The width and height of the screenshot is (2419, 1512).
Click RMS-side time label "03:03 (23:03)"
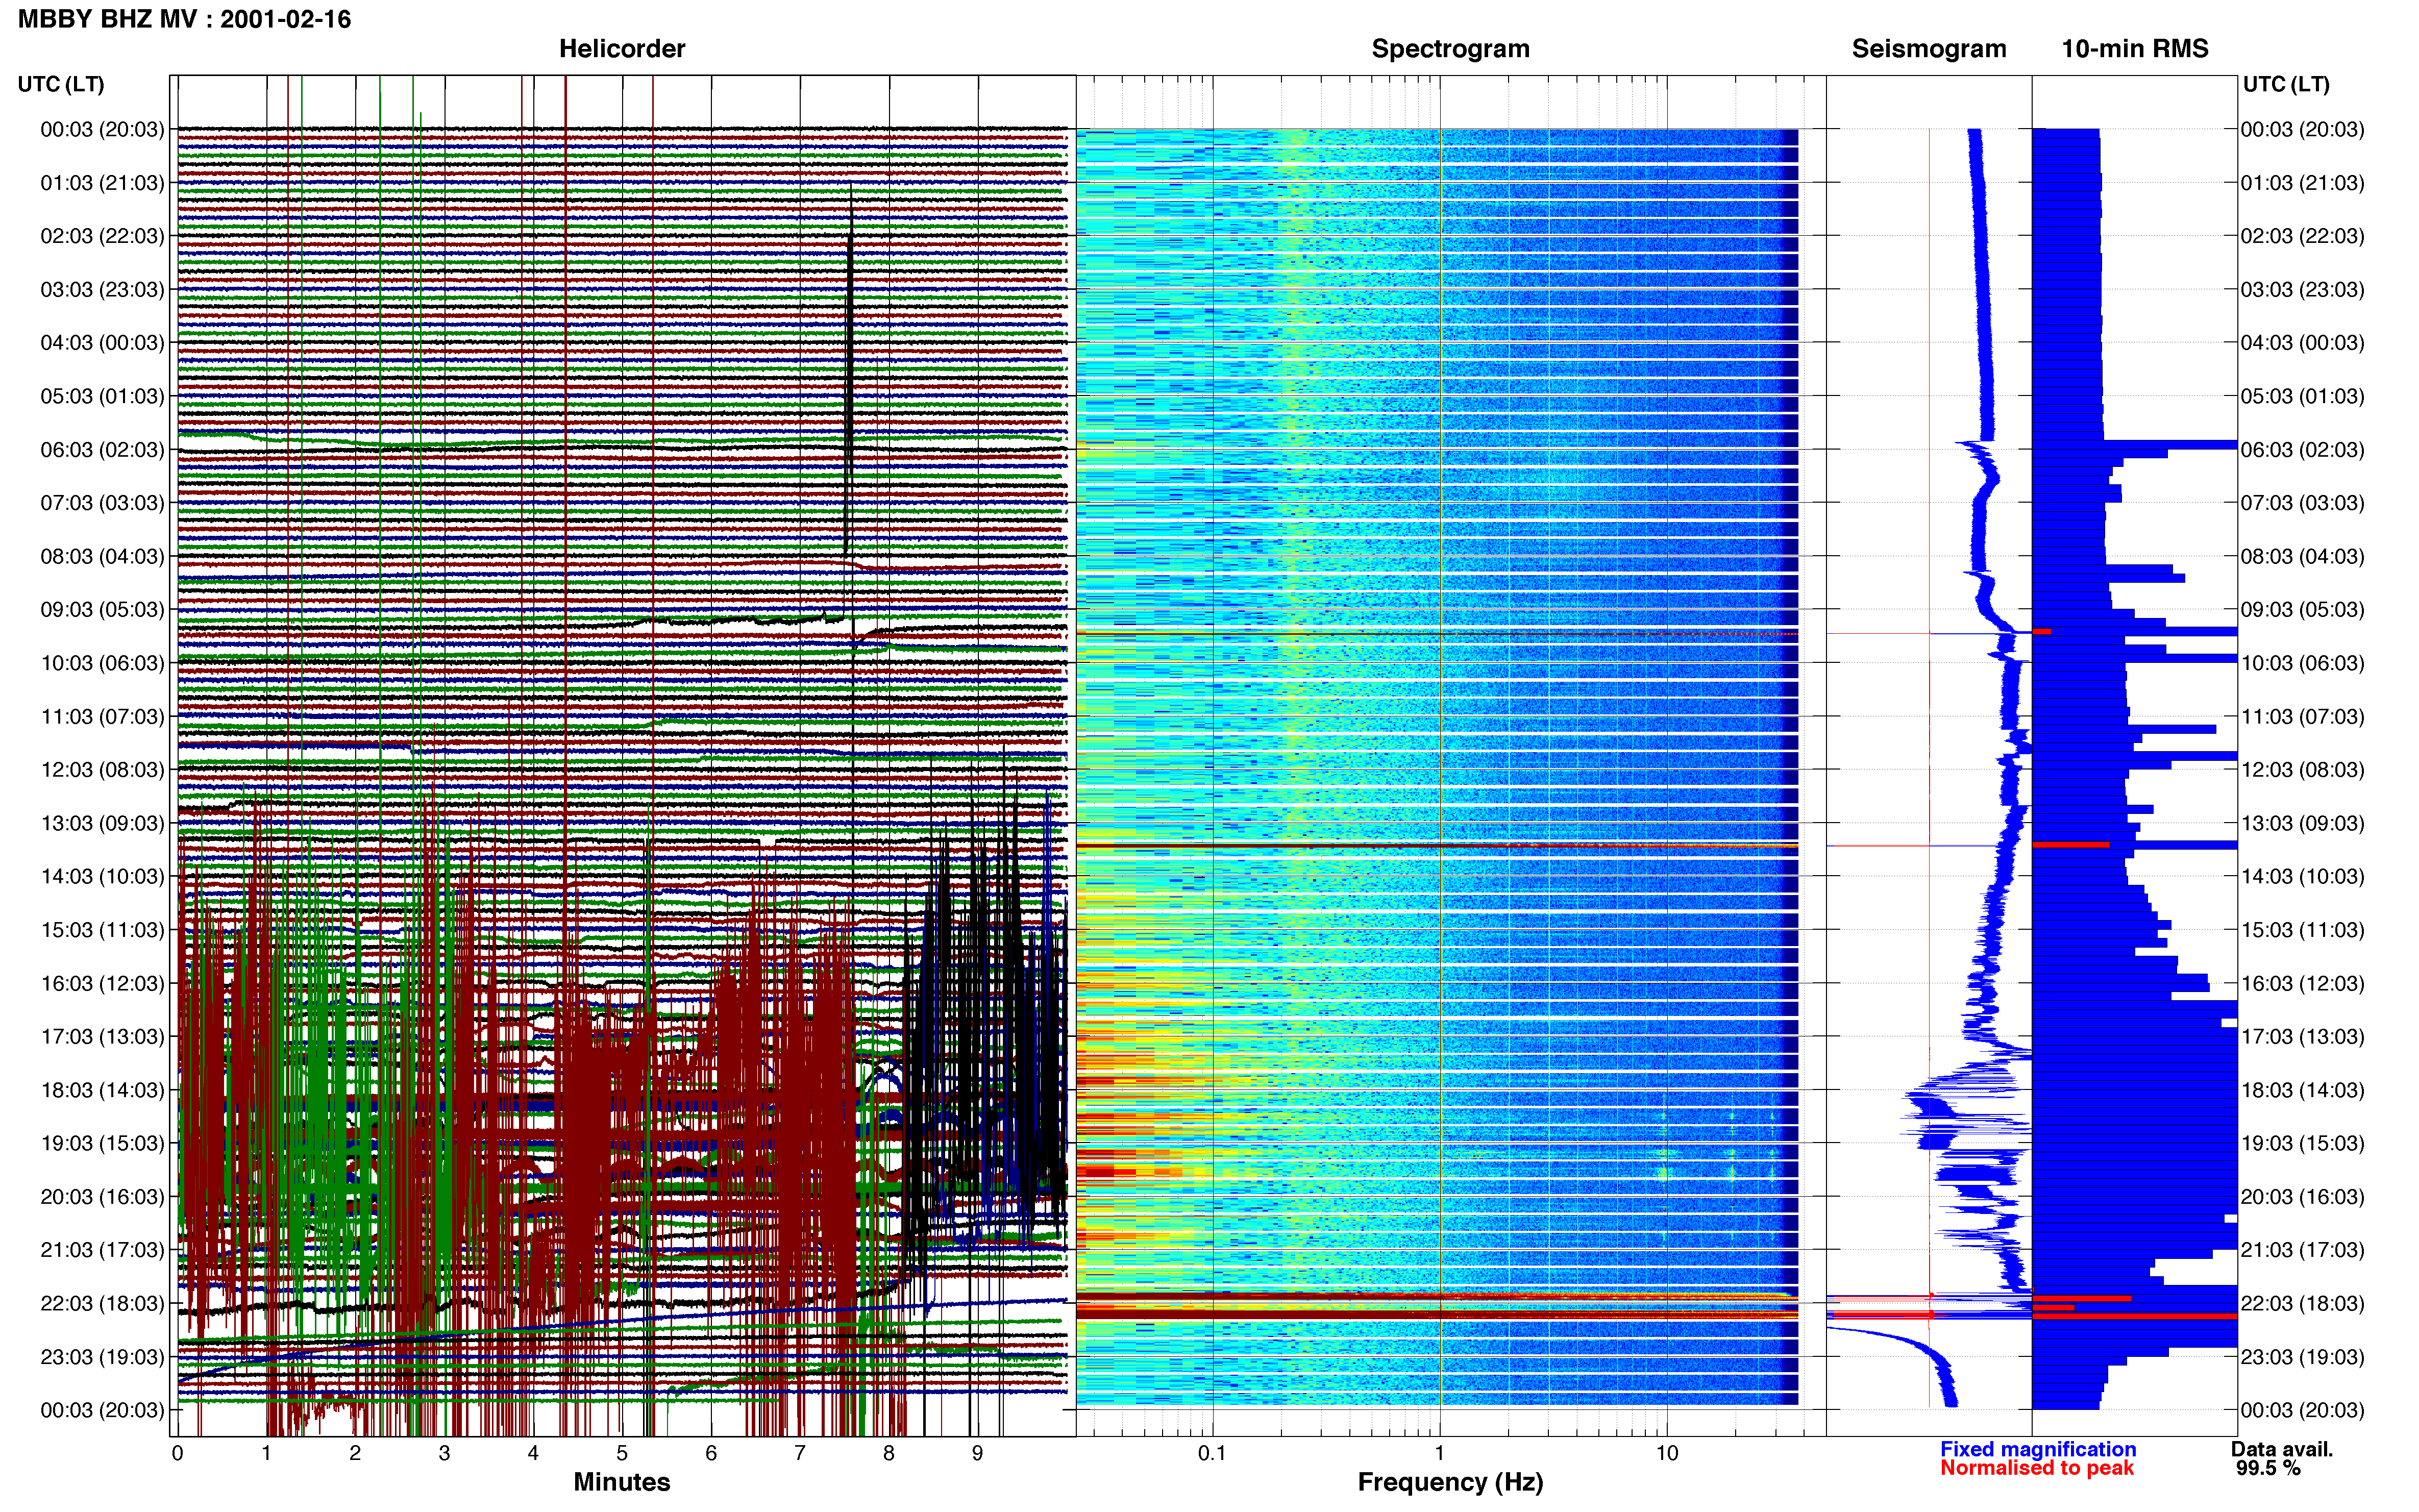(2302, 290)
